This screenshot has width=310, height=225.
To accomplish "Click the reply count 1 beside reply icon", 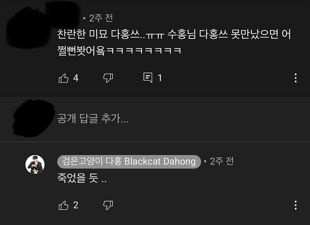I will [160, 78].
